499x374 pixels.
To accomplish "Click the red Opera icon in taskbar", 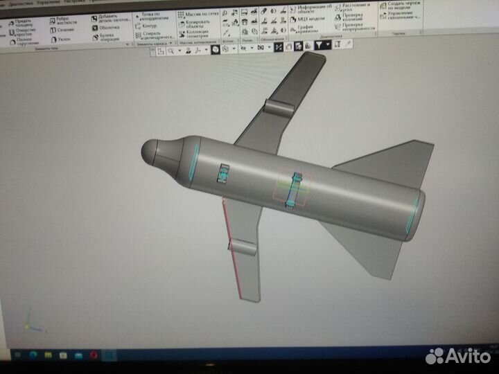I will (x=94, y=355).
